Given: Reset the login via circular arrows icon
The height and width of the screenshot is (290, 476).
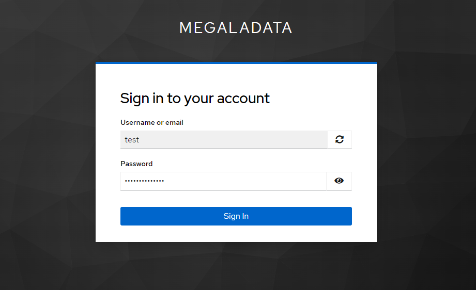Looking at the screenshot, I should [340, 139].
